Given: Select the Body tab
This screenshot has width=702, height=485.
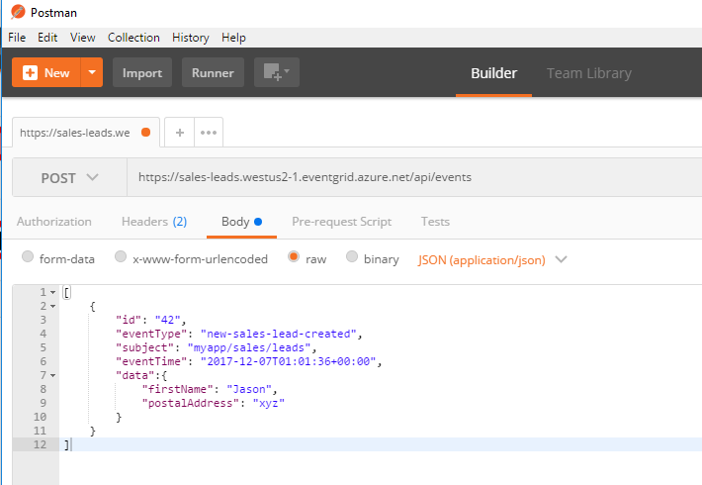Looking at the screenshot, I should pos(242,222).
